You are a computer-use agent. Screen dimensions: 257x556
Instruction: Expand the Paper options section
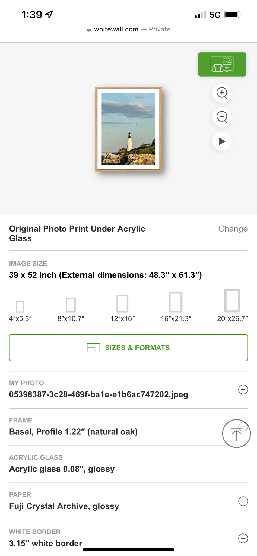coord(243,501)
